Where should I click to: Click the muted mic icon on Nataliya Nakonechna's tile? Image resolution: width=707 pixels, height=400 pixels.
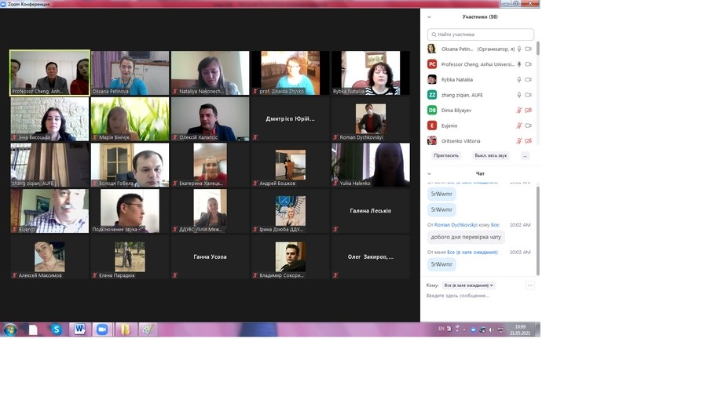[x=175, y=91]
